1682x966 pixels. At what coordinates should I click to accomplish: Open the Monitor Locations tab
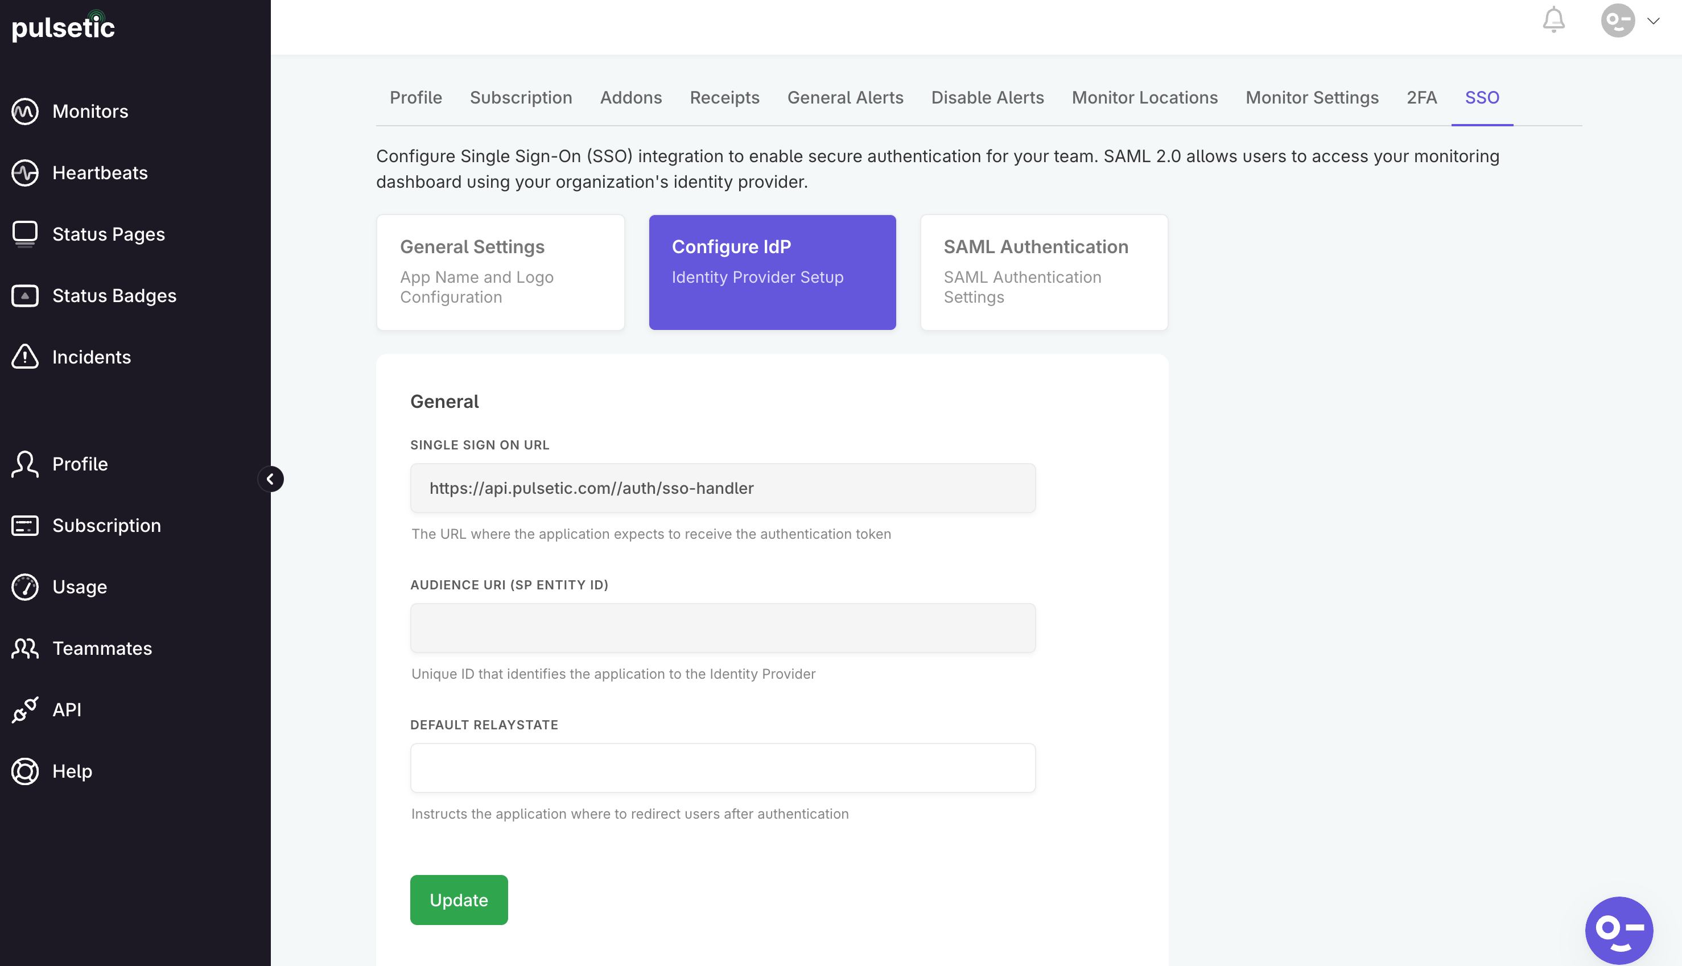pos(1144,97)
